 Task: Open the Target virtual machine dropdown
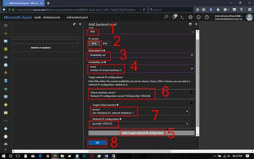pos(140,111)
